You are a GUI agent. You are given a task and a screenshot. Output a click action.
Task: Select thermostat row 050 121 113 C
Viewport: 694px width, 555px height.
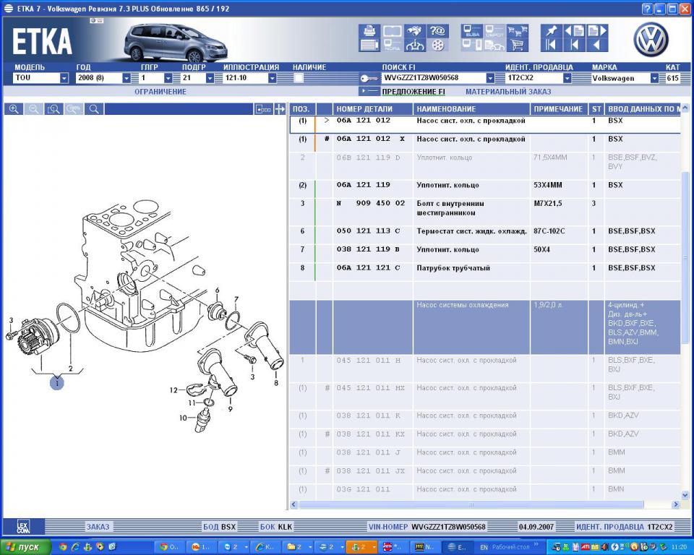485,235
